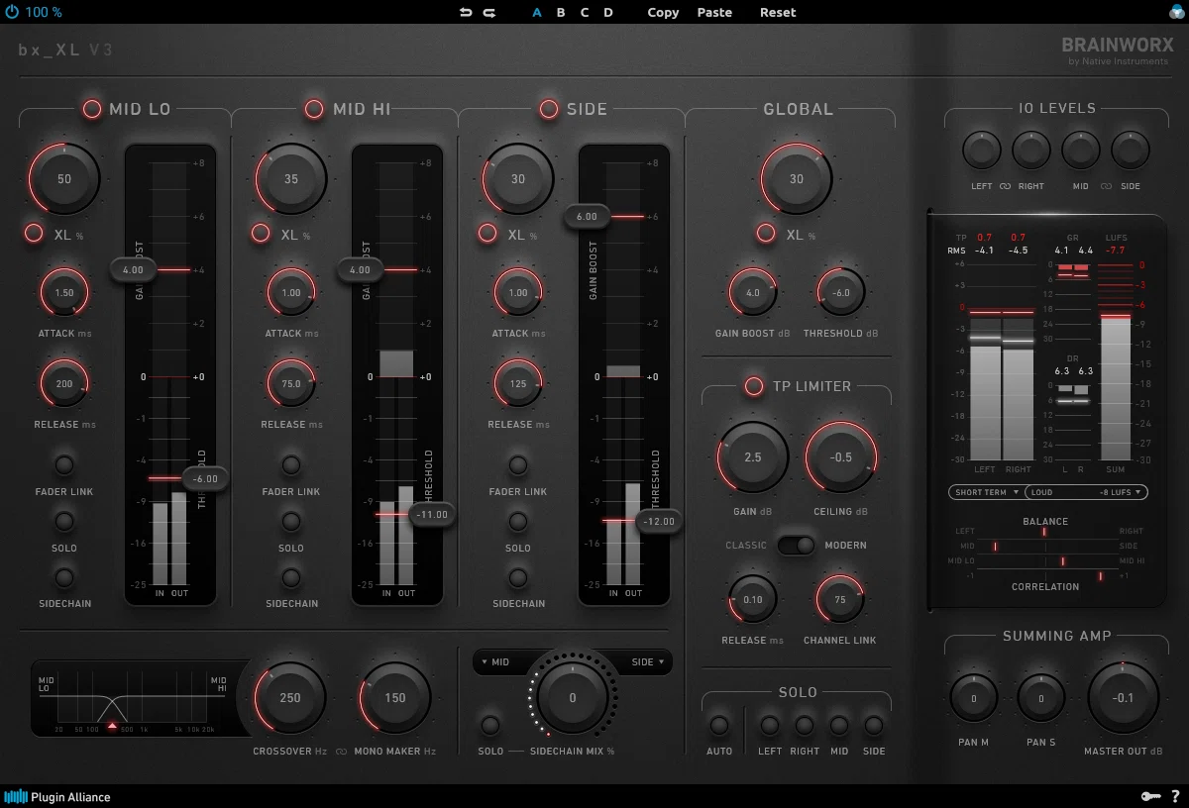Click the Mono Maker knob showing 150
Screen dimensions: 1189x808
(x=395, y=698)
